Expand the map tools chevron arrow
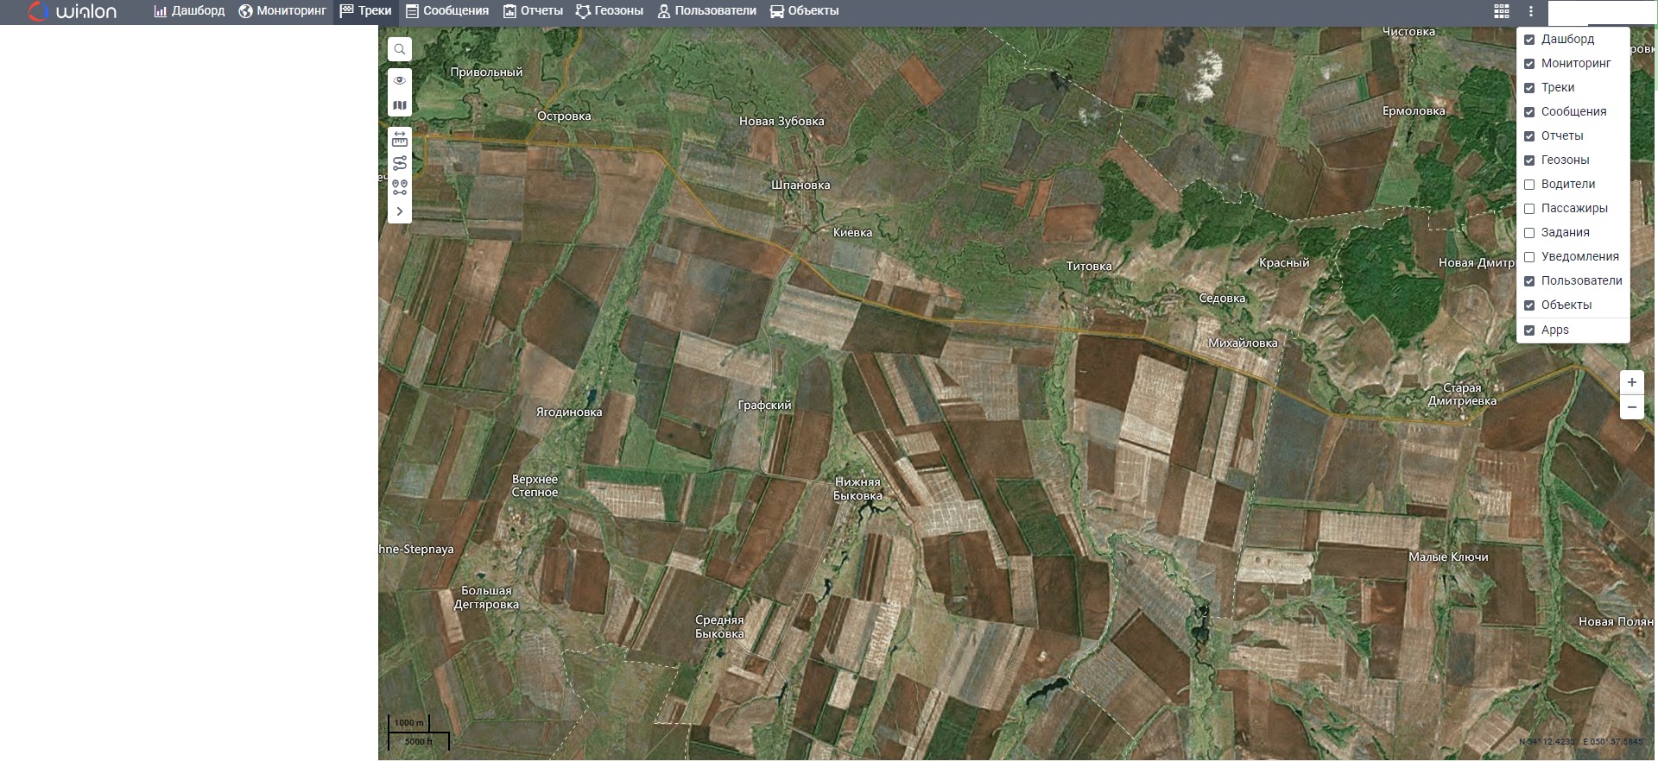 (x=399, y=211)
